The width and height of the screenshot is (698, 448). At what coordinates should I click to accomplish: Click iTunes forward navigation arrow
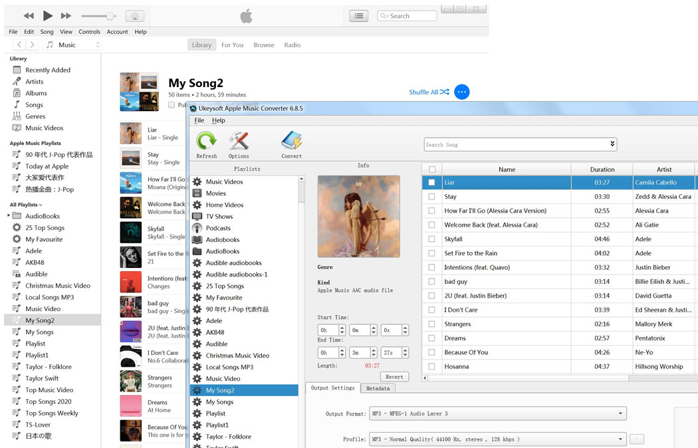coord(32,45)
